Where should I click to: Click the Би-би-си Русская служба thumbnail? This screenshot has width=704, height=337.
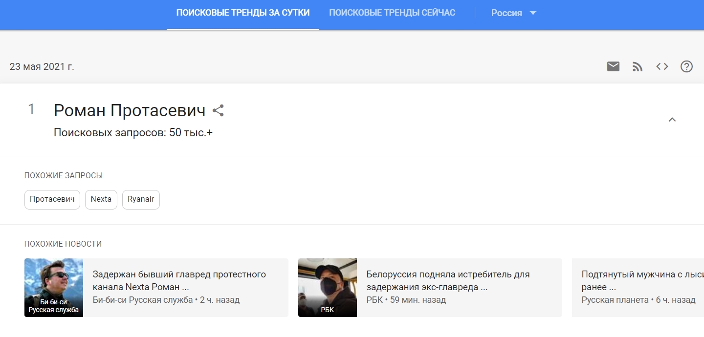54,287
